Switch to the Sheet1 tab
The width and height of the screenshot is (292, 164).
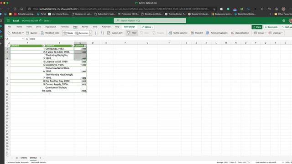click(x=24, y=158)
